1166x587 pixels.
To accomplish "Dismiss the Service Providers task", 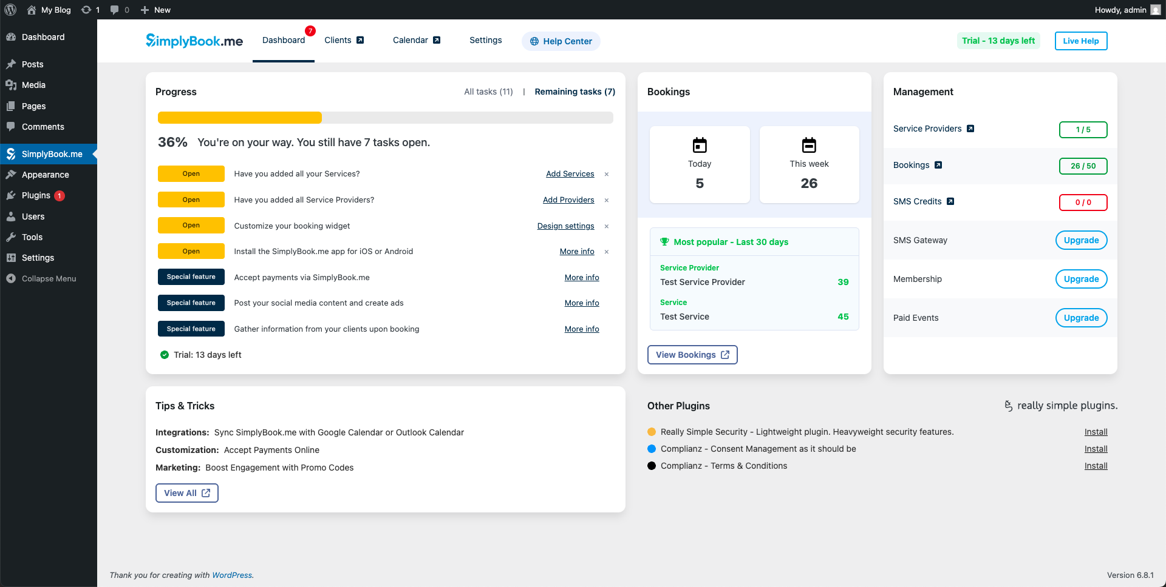I will [x=607, y=200].
